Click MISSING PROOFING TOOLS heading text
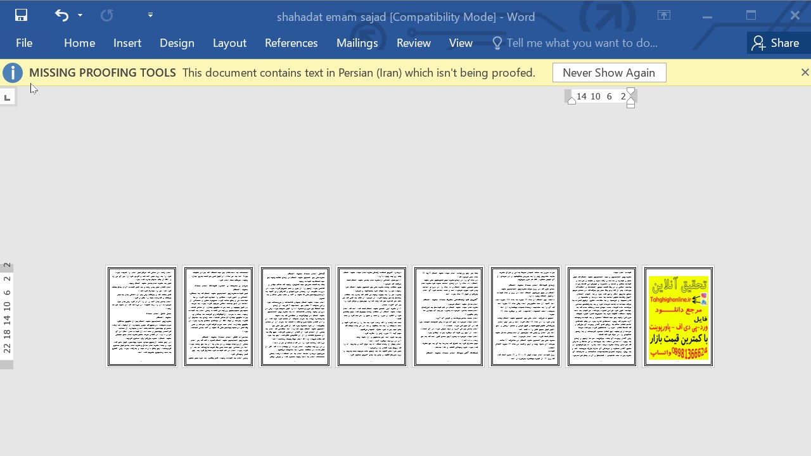 (x=103, y=73)
